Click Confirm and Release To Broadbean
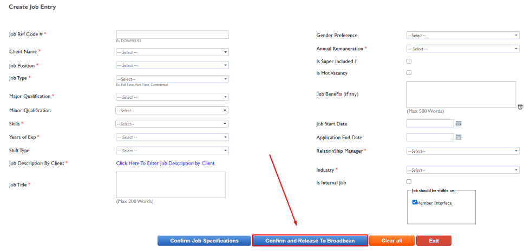 (310, 241)
